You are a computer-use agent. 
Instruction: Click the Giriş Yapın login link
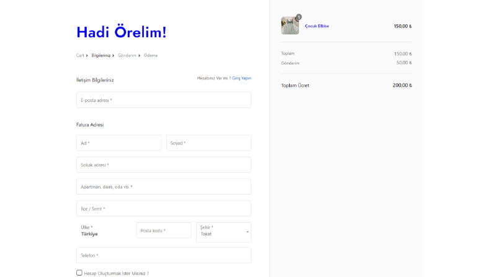coord(241,78)
